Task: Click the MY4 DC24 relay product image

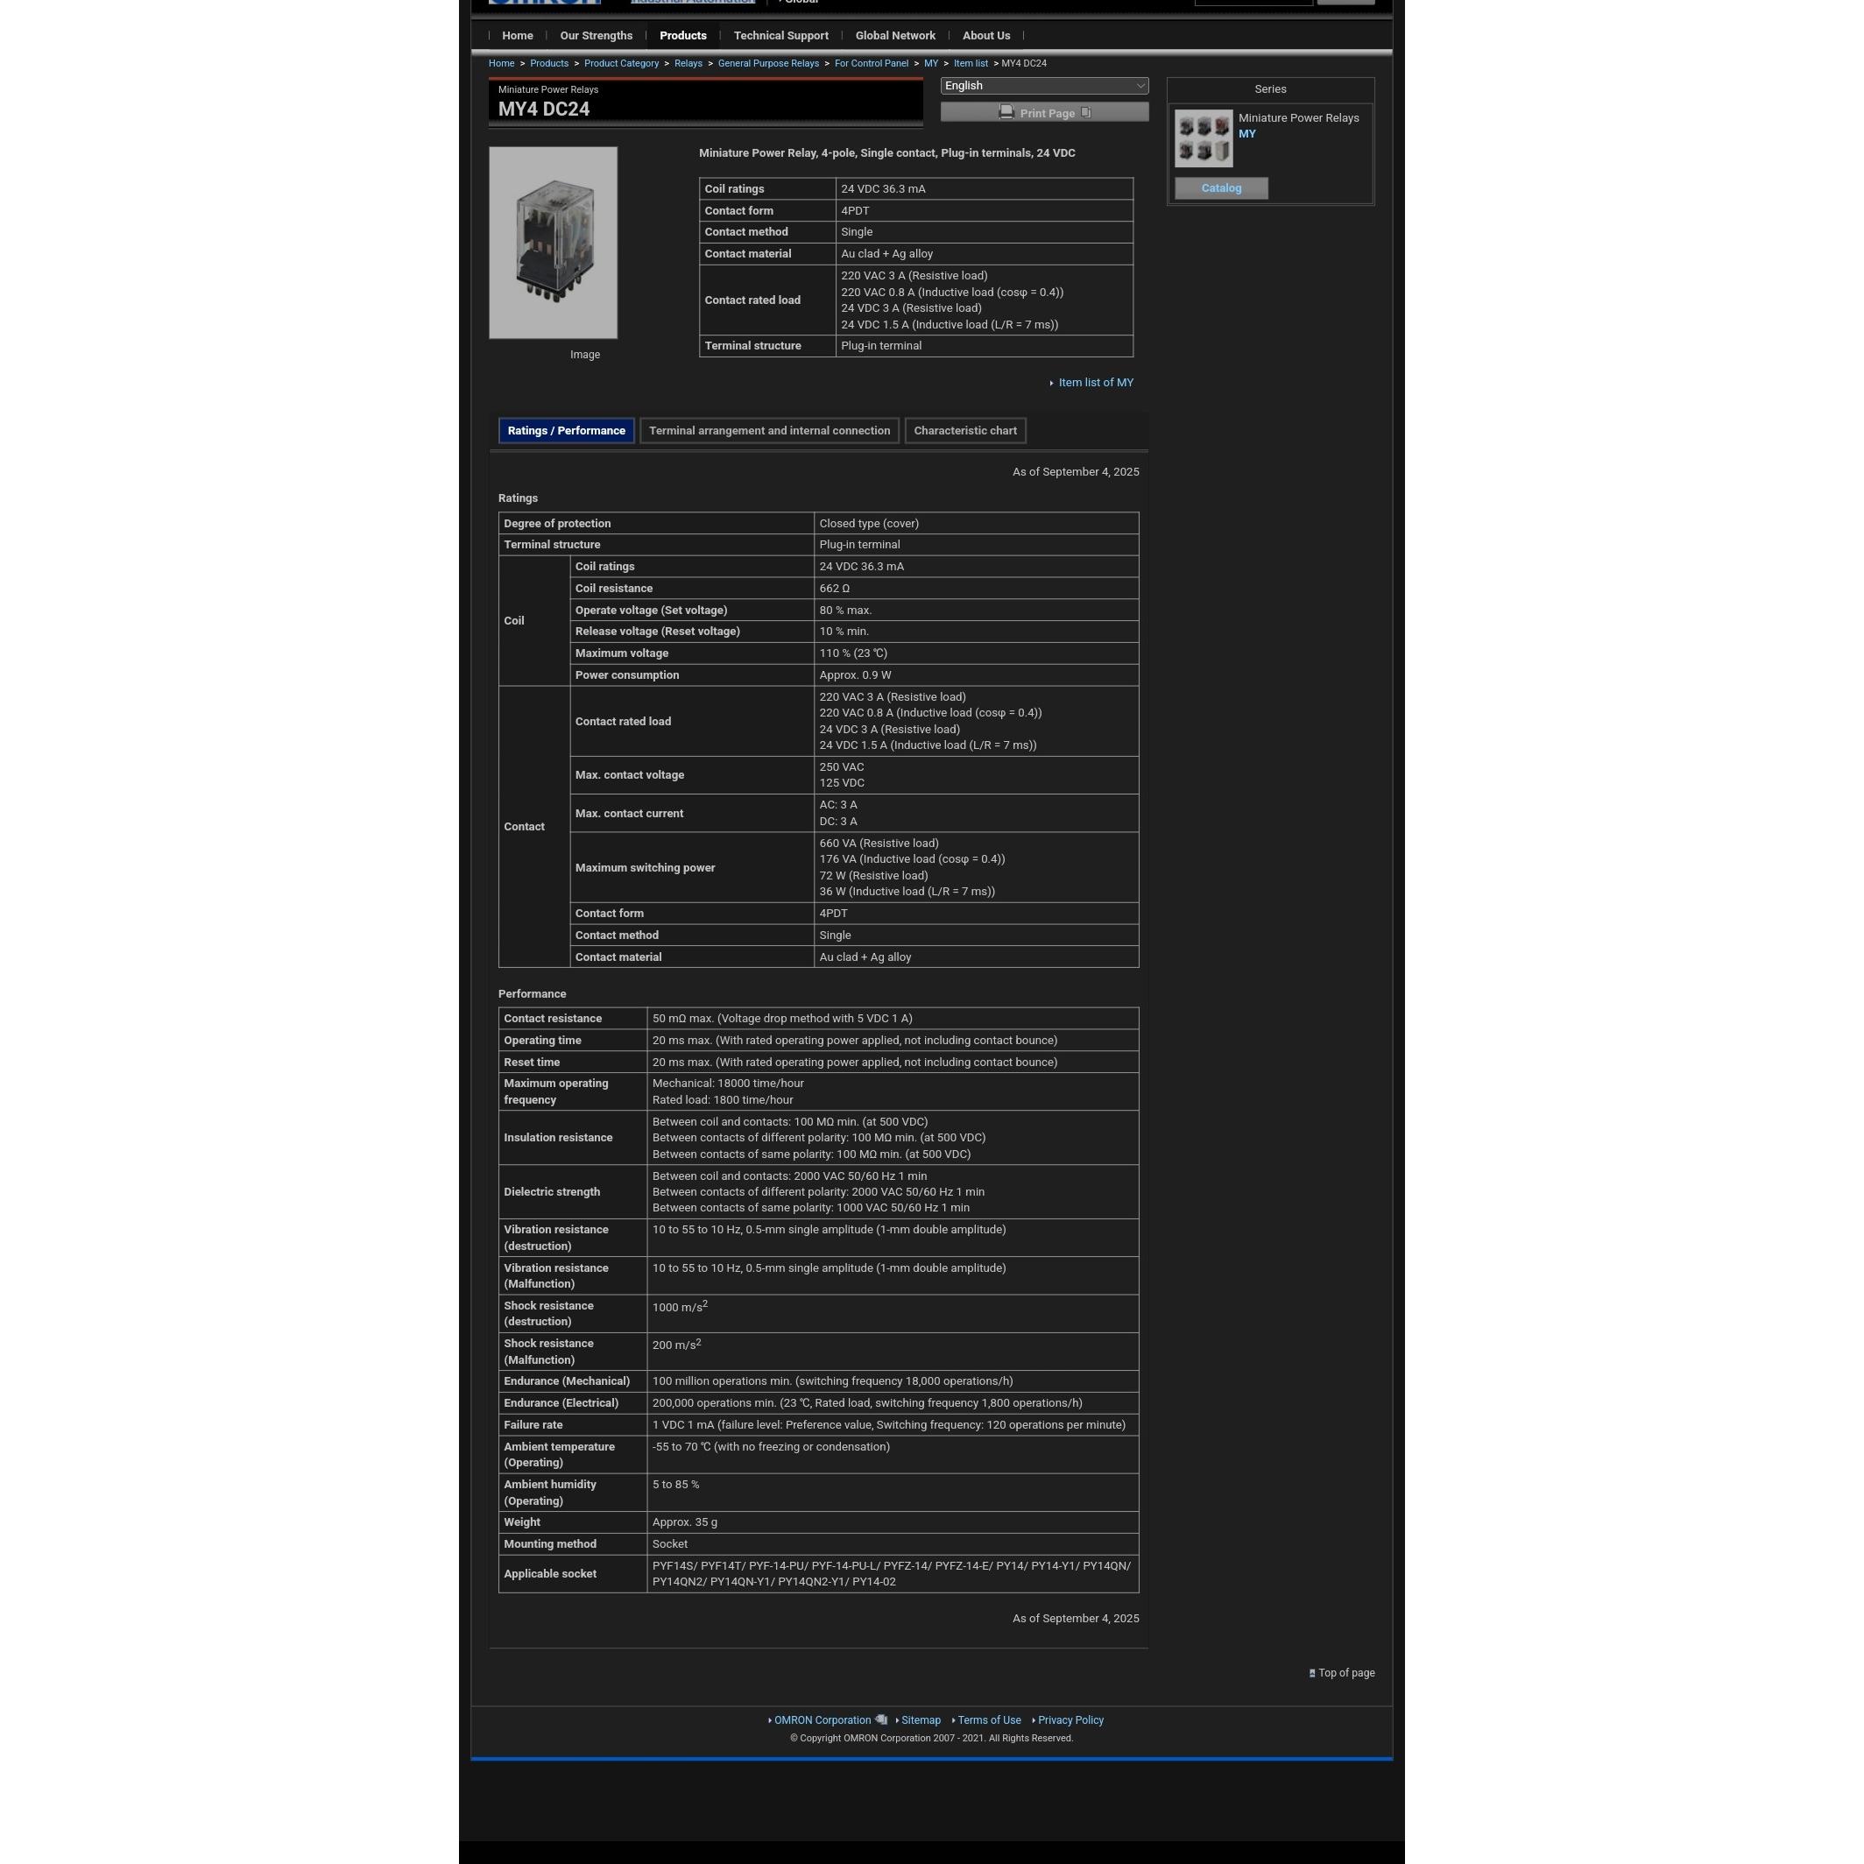Action: pos(553,244)
